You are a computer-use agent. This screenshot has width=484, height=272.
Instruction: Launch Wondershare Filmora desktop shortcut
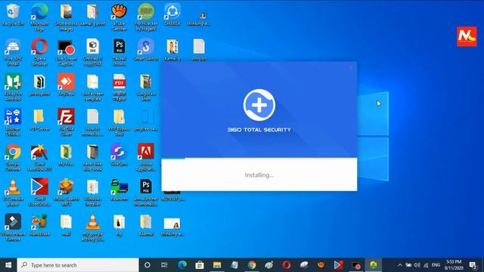[x=13, y=227]
